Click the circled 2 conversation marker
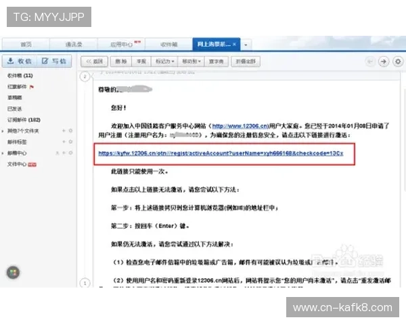The height and width of the screenshot is (324, 406). pyautogui.click(x=85, y=76)
